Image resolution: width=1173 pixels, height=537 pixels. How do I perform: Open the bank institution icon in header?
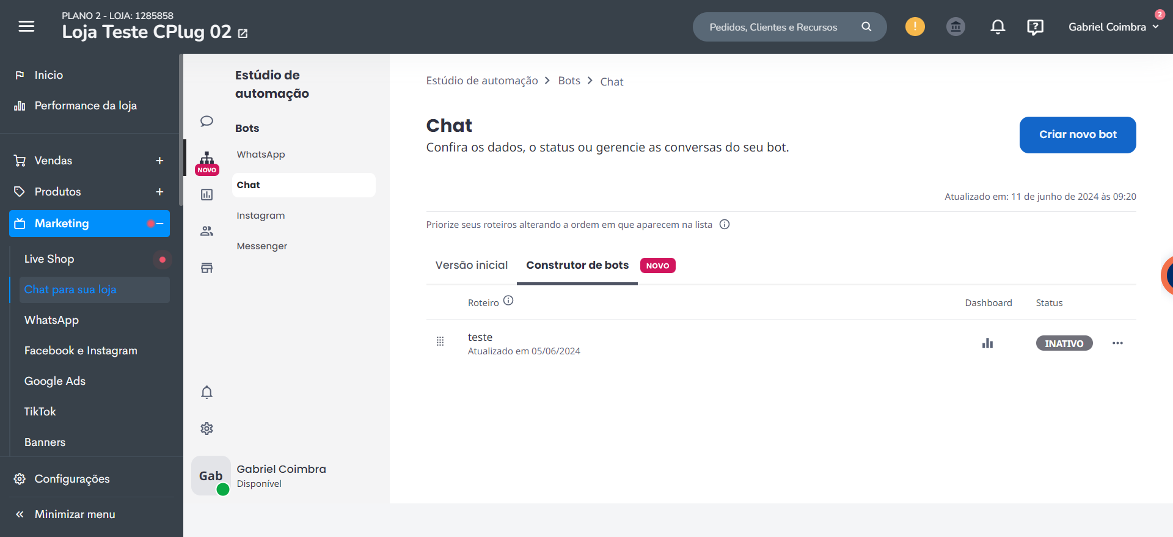click(956, 26)
